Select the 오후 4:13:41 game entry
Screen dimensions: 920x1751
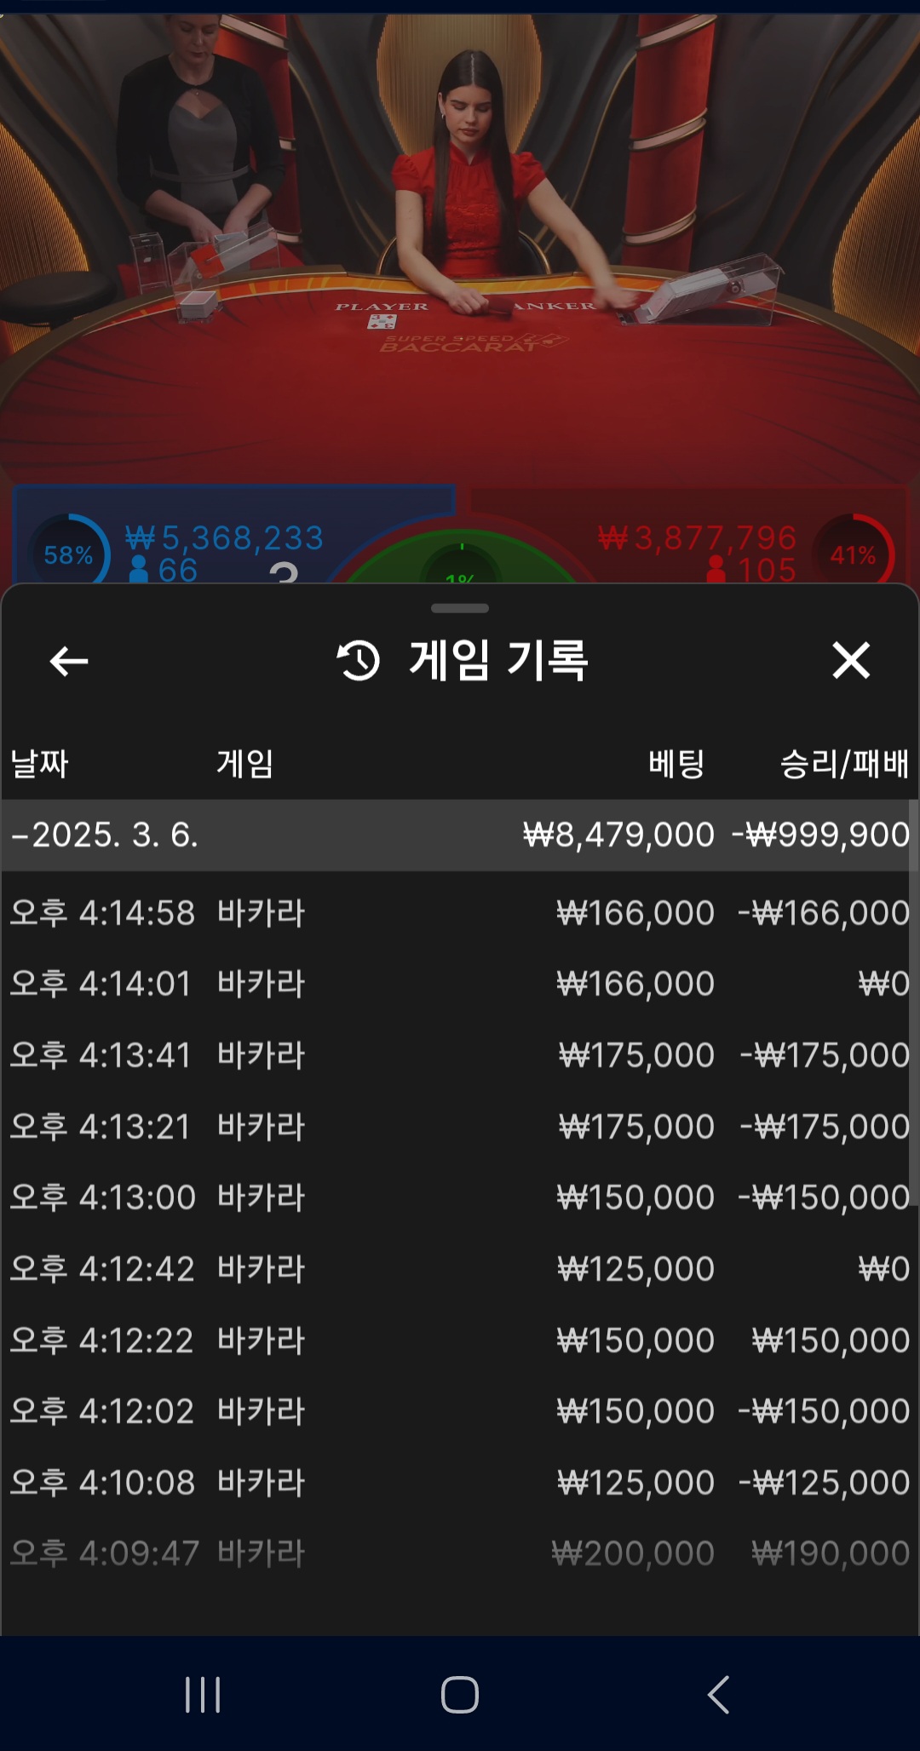(x=460, y=1055)
